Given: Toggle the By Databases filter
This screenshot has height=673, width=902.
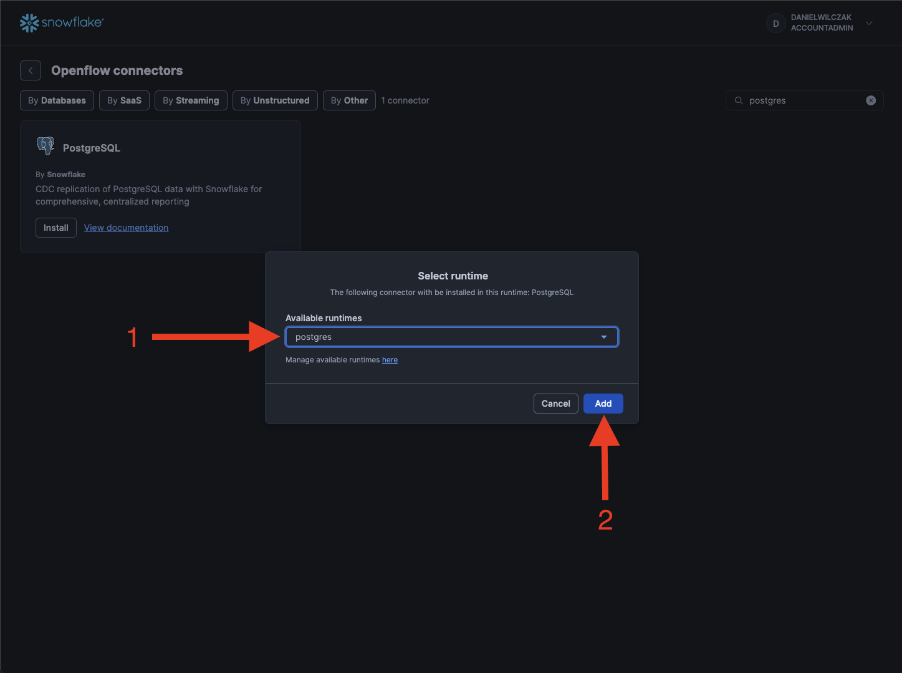Looking at the screenshot, I should click(x=57, y=100).
